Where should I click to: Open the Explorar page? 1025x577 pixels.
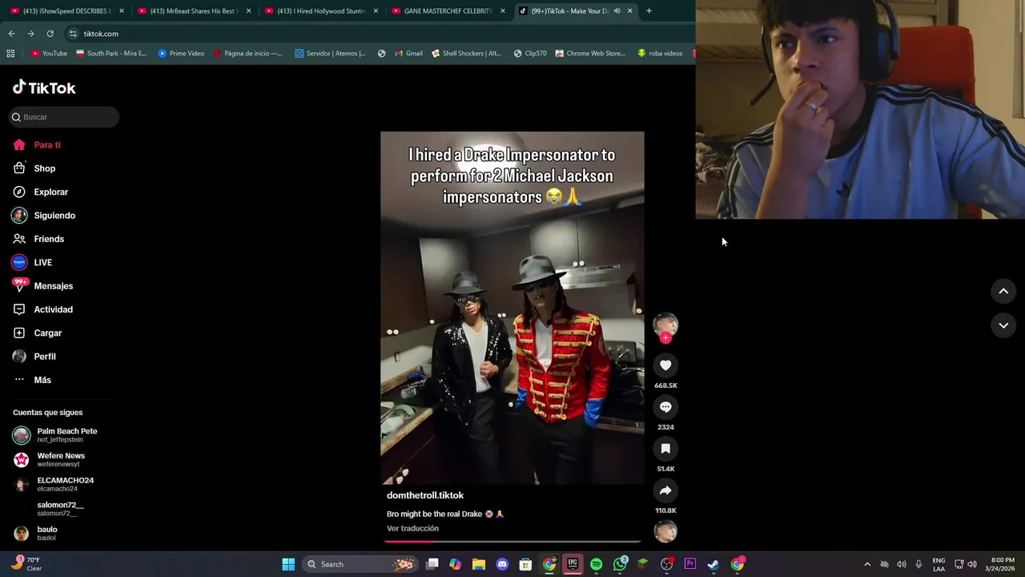click(x=40, y=192)
